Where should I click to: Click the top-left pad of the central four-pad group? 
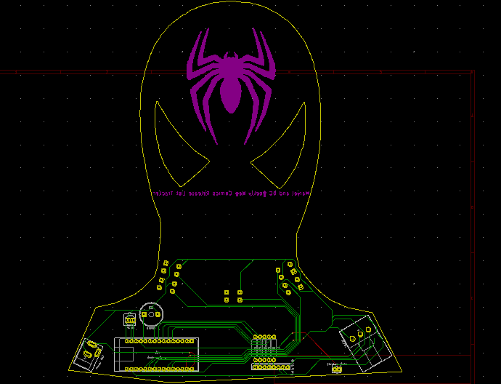tap(227, 292)
